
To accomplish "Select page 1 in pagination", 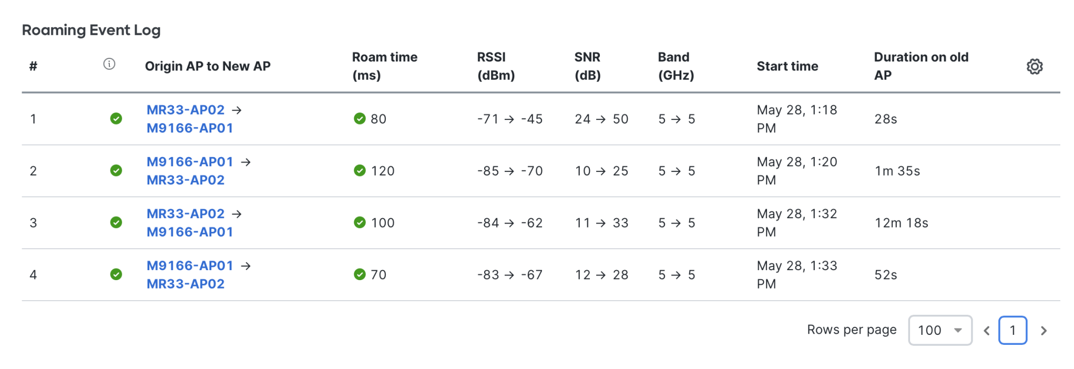I will tap(1012, 330).
